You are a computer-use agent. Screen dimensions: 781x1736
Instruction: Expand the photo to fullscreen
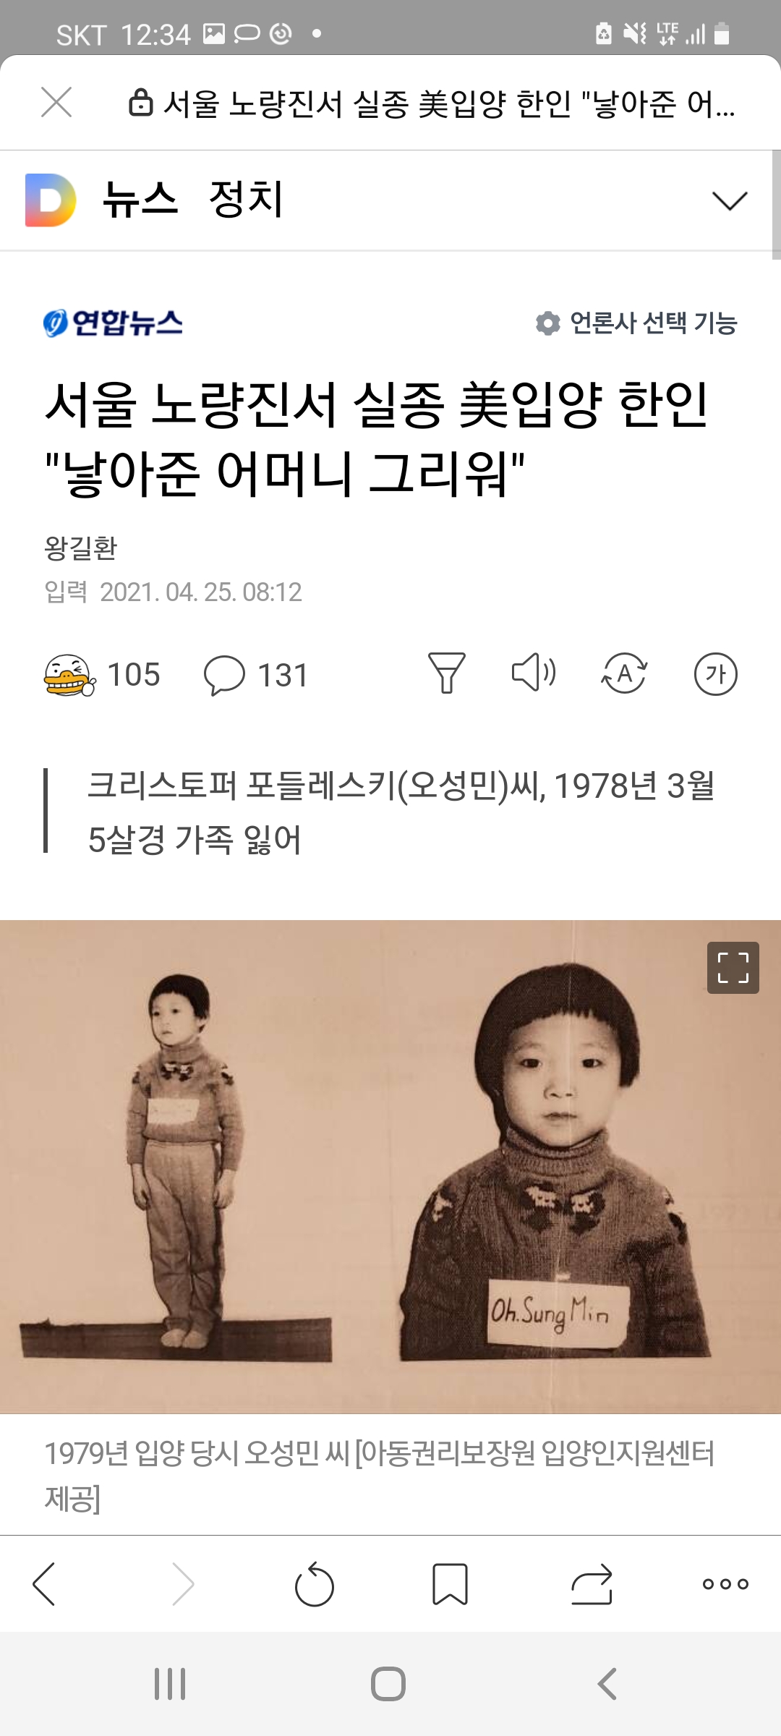coord(733,968)
